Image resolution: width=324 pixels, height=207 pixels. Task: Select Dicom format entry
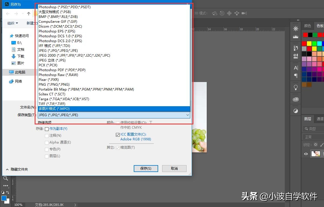coord(114,26)
